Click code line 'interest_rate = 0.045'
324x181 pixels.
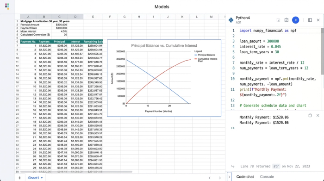point(260,47)
